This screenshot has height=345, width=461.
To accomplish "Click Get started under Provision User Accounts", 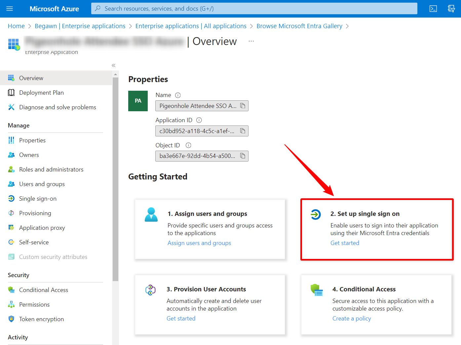I will (181, 319).
